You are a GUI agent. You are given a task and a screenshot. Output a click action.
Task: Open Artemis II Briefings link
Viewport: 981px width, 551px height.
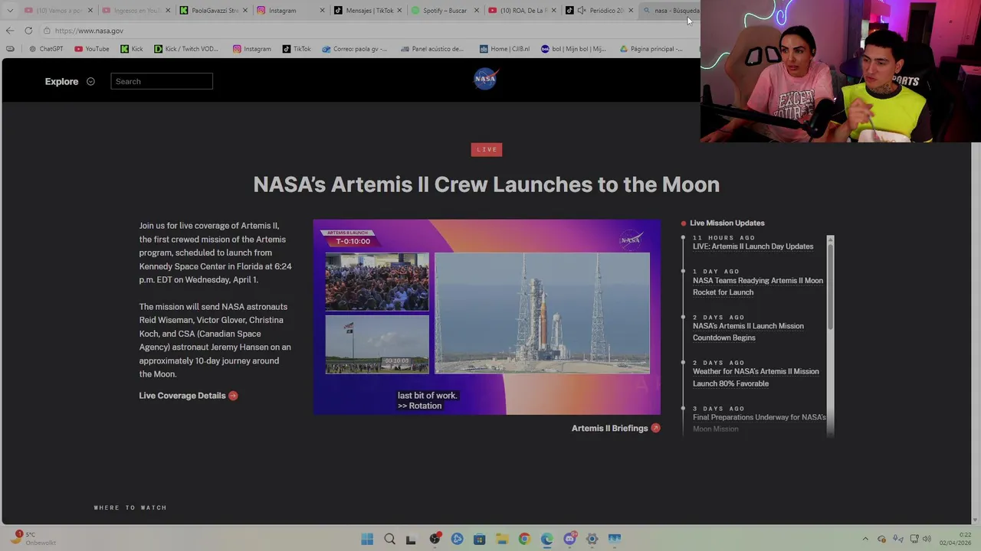coord(609,428)
